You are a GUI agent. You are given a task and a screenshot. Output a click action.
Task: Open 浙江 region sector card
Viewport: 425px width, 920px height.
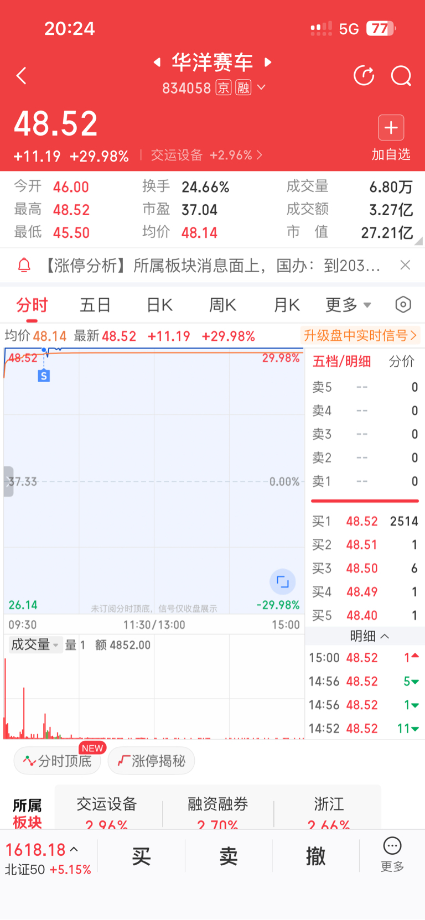point(329,812)
